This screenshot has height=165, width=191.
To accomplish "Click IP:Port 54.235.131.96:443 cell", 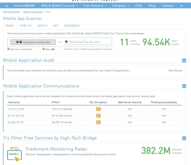I will tap(62, 122).
